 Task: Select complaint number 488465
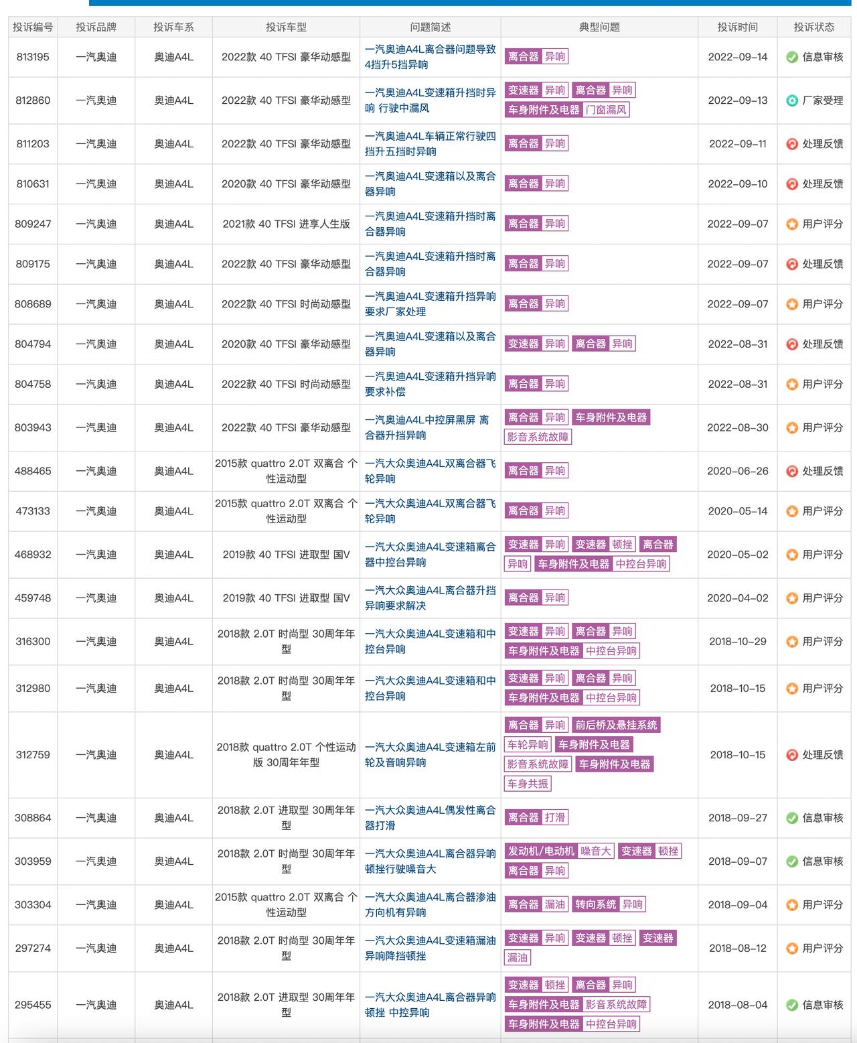click(33, 471)
